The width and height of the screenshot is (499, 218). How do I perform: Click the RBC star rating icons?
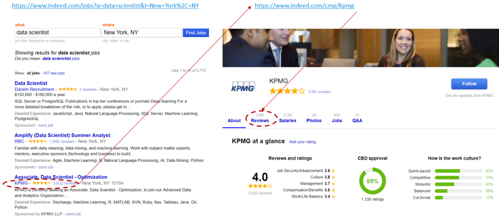click(38, 141)
